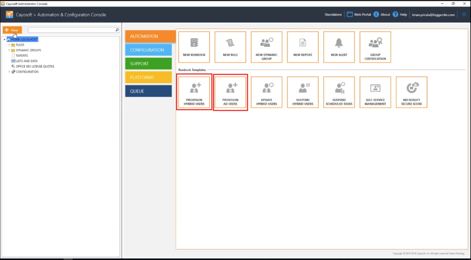Open the New Runbook tile
471x260 pixels.
pyautogui.click(x=194, y=47)
